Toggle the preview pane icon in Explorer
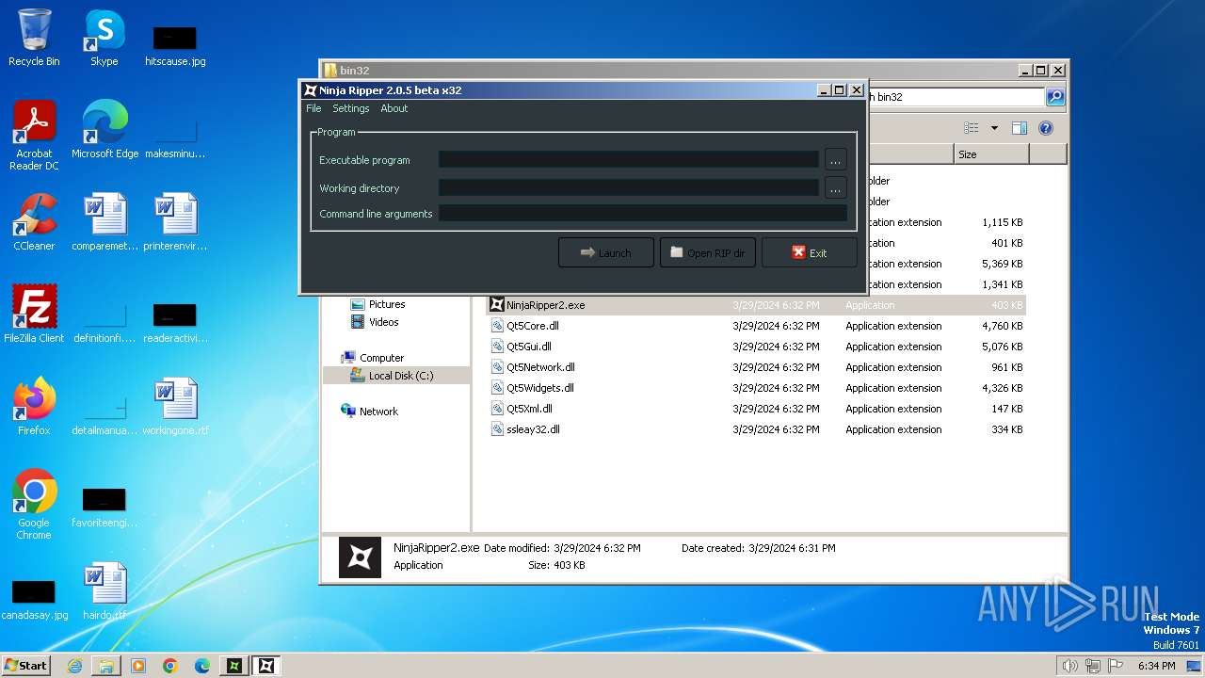1205x678 pixels. point(1019,128)
